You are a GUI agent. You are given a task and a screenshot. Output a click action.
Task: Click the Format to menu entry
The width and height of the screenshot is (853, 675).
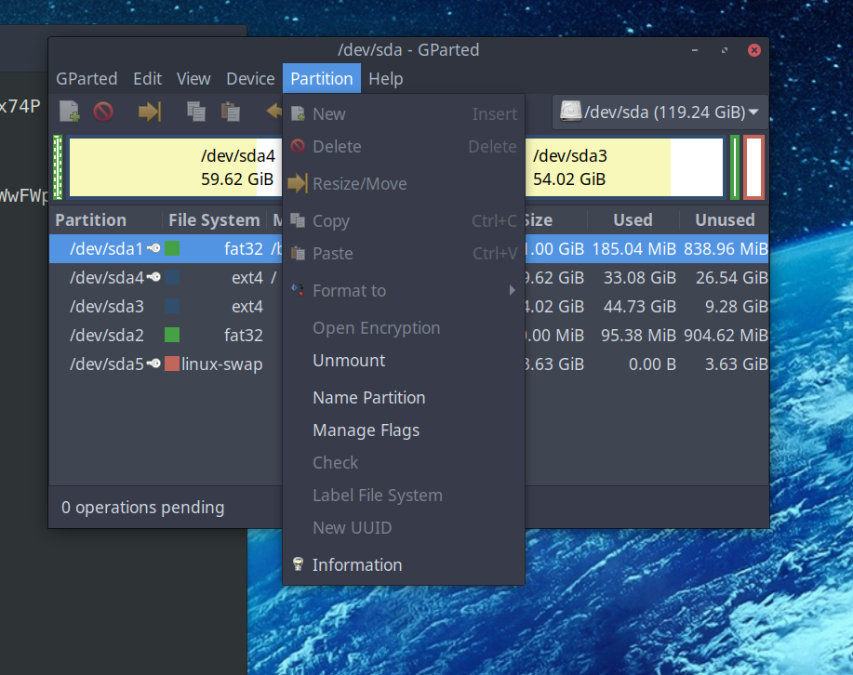coord(404,290)
